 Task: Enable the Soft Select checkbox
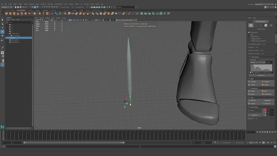[257, 60]
